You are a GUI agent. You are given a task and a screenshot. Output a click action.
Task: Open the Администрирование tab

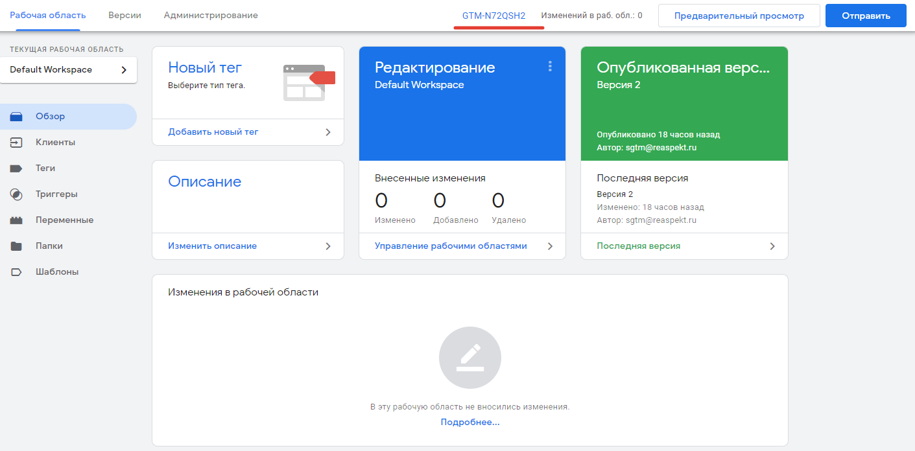click(x=211, y=15)
